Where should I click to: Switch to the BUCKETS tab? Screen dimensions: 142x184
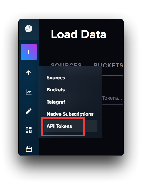(x=108, y=65)
